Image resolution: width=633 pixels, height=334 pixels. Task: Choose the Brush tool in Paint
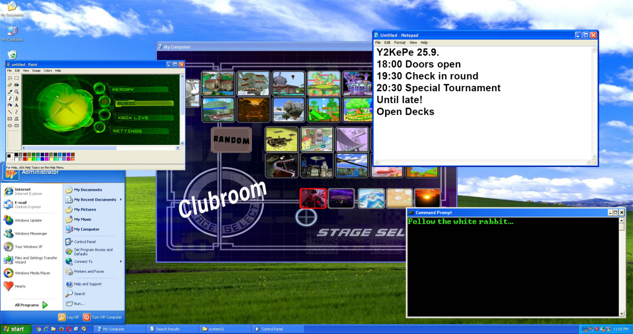[x=17, y=98]
